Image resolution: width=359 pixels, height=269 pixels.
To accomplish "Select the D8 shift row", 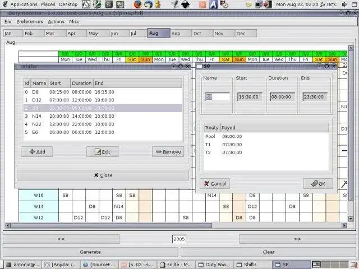I will [103, 92].
